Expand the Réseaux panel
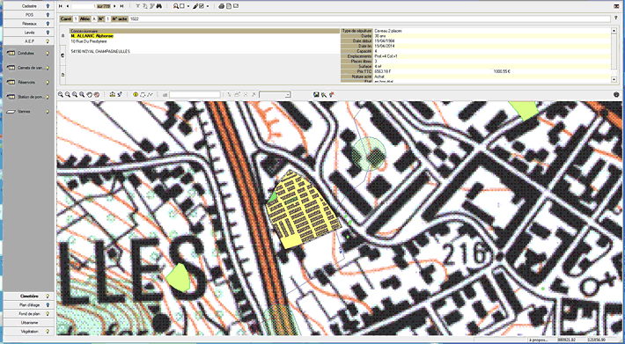 (x=29, y=24)
